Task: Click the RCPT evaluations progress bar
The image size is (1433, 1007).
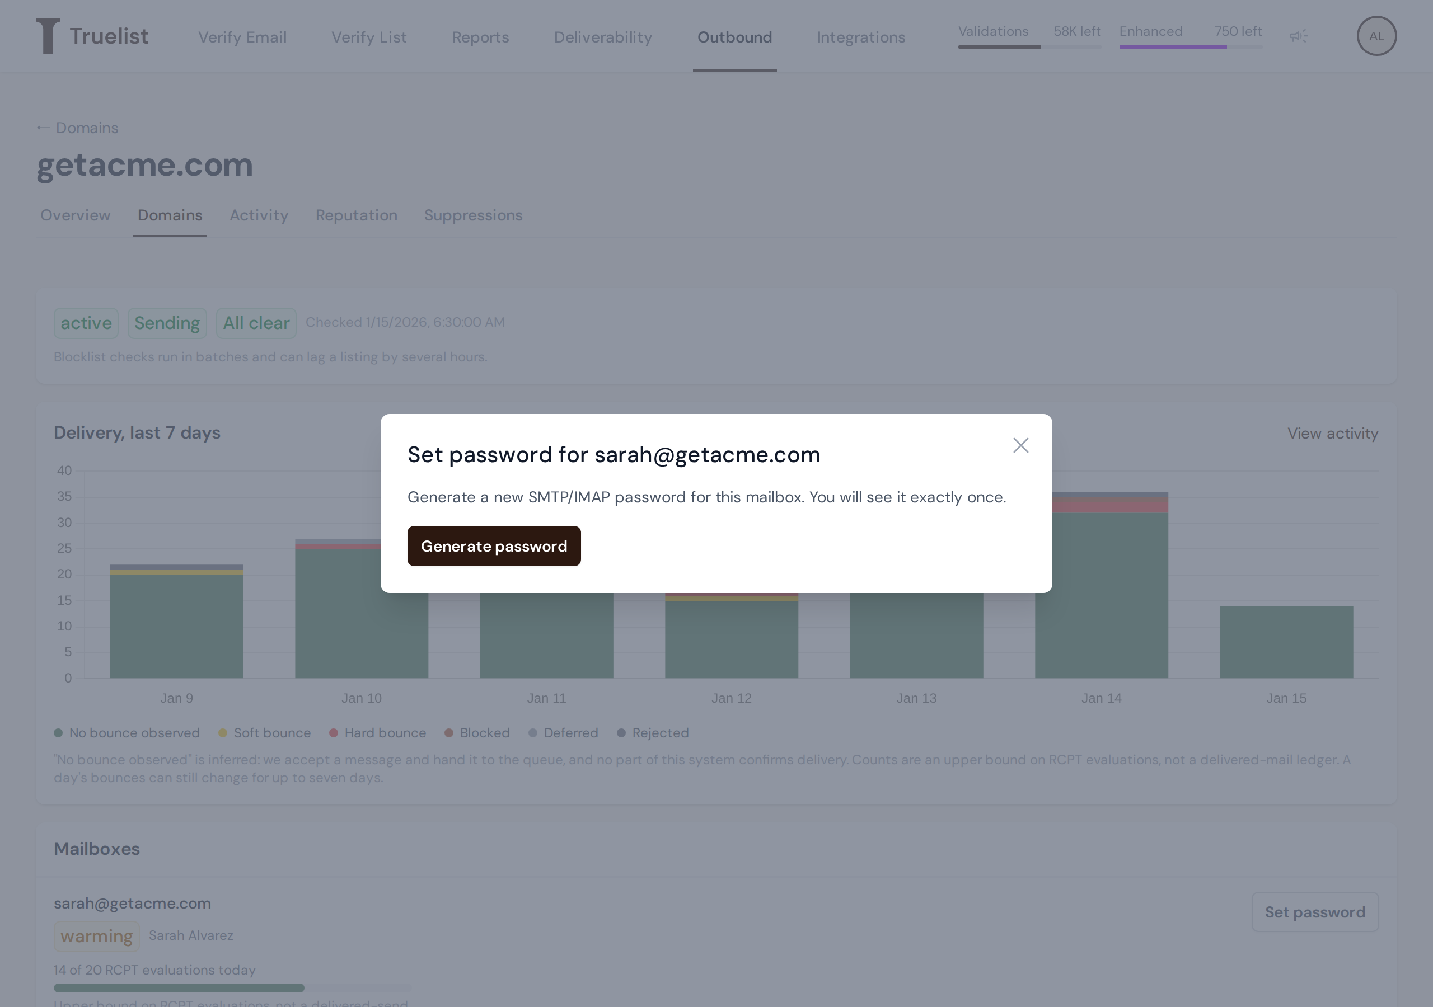Action: click(x=233, y=987)
